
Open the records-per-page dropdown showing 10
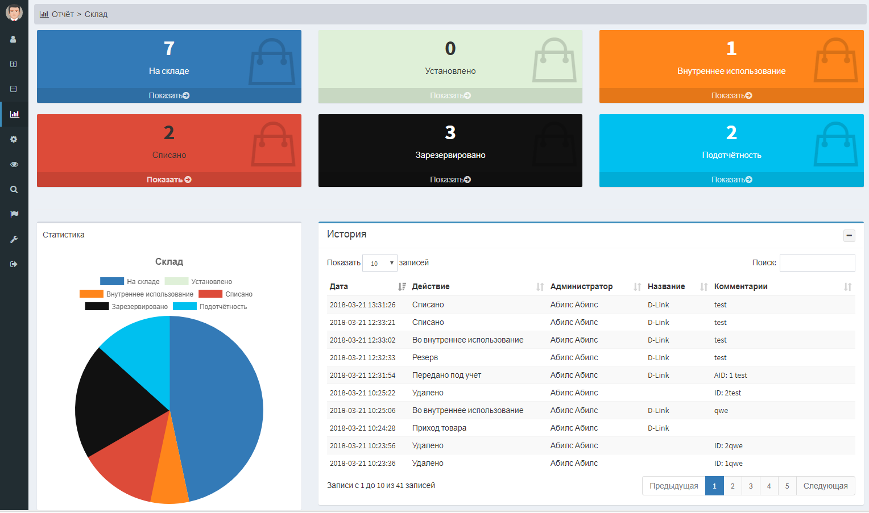coord(379,263)
